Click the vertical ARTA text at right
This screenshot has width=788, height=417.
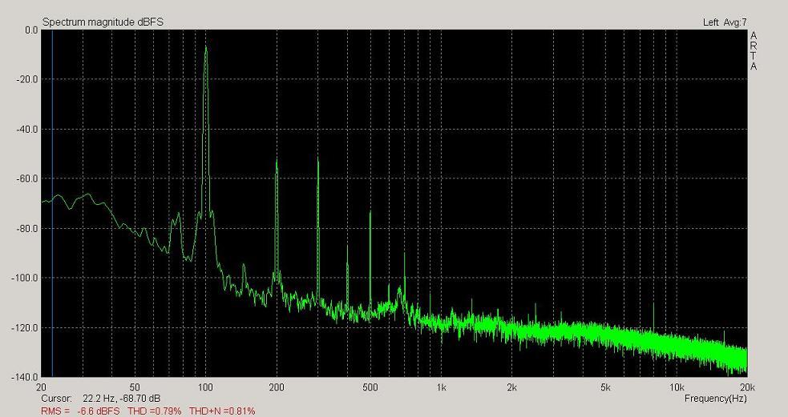754,51
